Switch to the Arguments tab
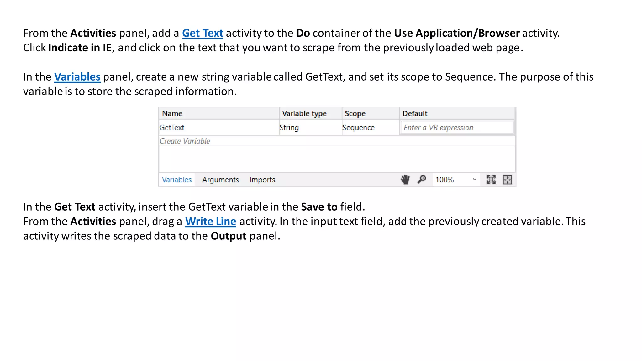 tap(220, 180)
